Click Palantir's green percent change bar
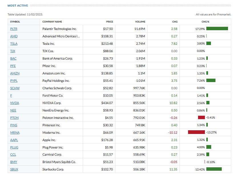This screenshot has height=177, width=240. pos(217,29)
